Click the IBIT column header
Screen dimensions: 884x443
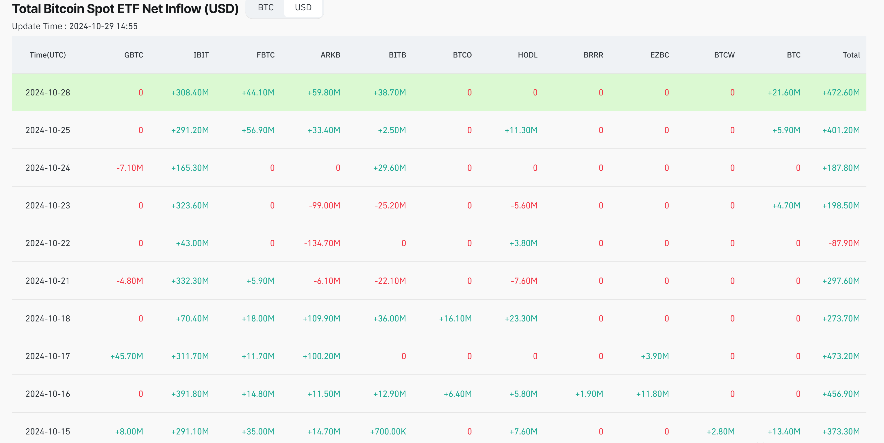[x=201, y=55]
